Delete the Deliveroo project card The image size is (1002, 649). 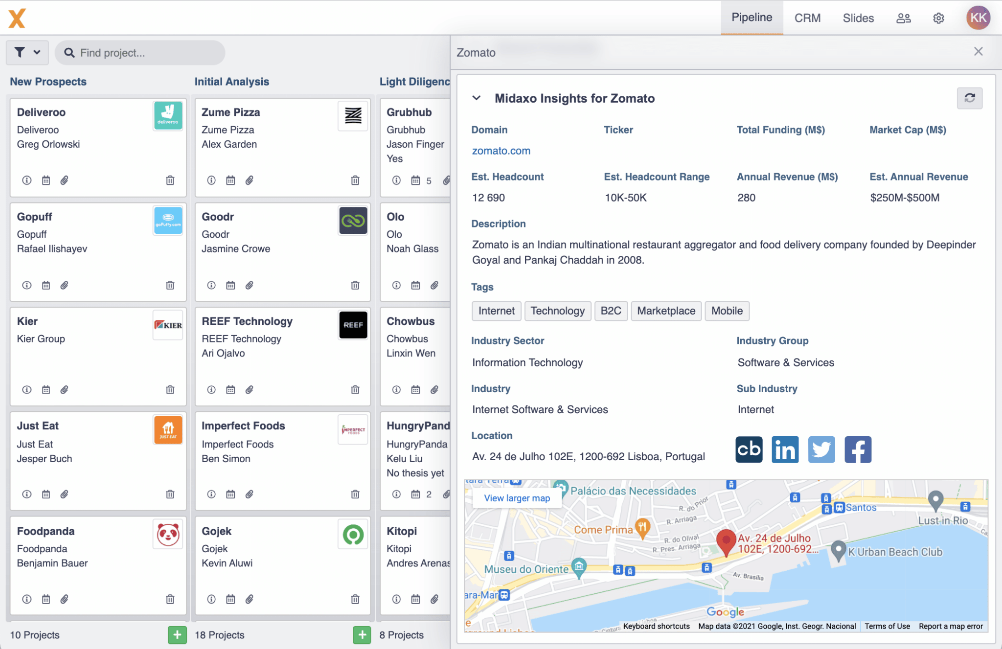pos(170,180)
